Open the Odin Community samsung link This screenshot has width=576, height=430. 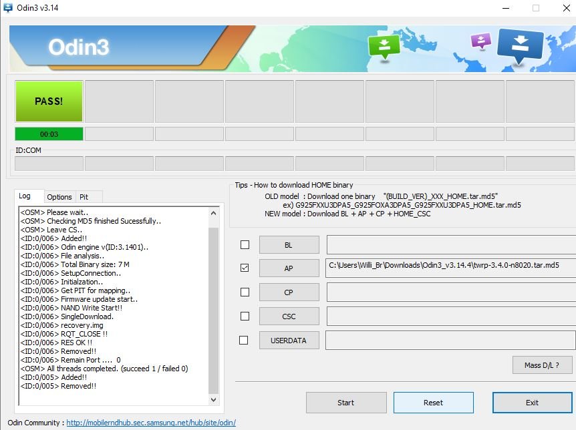point(151,423)
